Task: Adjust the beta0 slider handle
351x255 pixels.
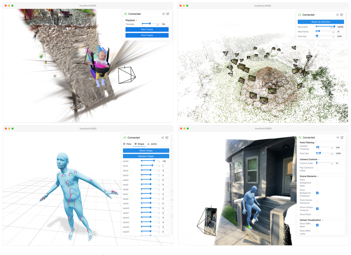Action: [x=154, y=161]
